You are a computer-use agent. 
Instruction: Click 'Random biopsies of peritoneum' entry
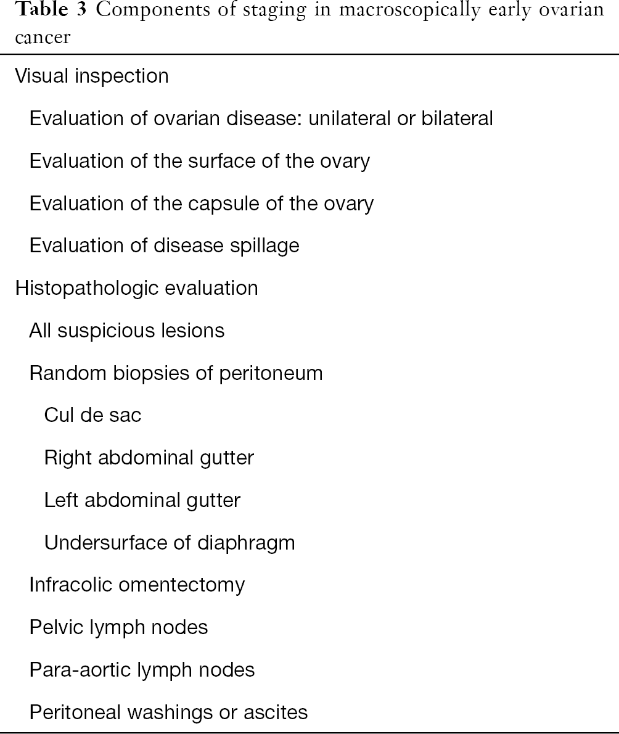(176, 374)
